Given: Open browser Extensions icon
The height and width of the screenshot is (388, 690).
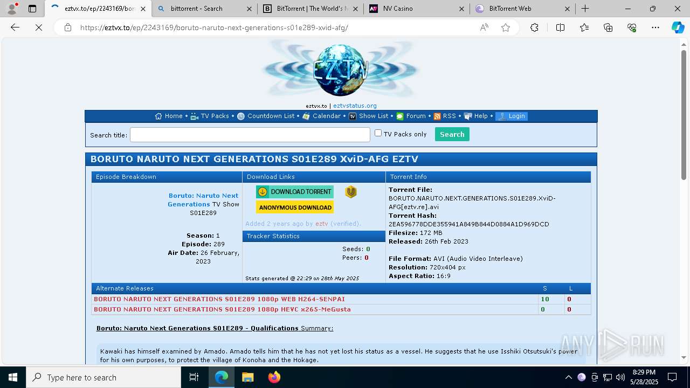Looking at the screenshot, I should coord(534,27).
